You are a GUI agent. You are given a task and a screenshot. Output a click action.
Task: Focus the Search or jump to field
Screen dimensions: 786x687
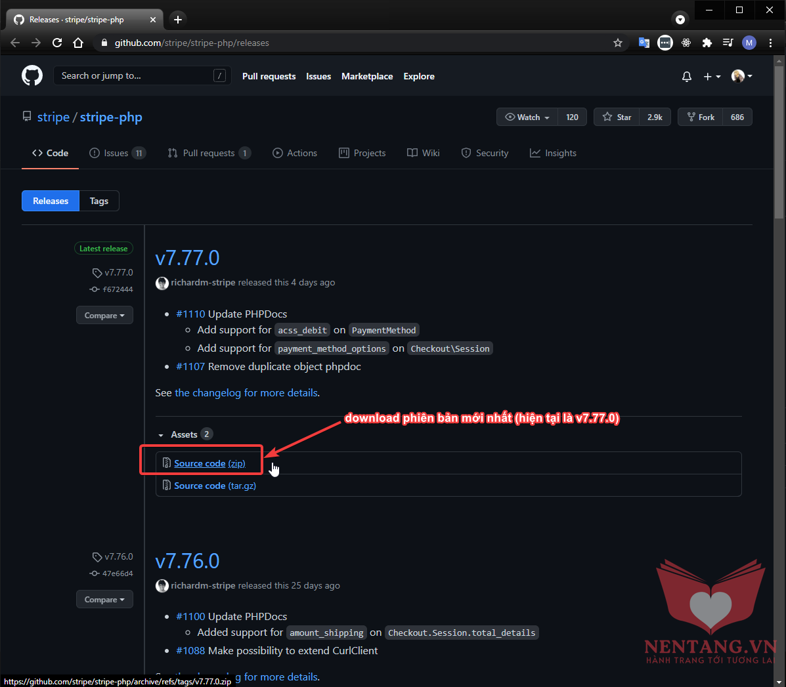pyautogui.click(x=135, y=76)
